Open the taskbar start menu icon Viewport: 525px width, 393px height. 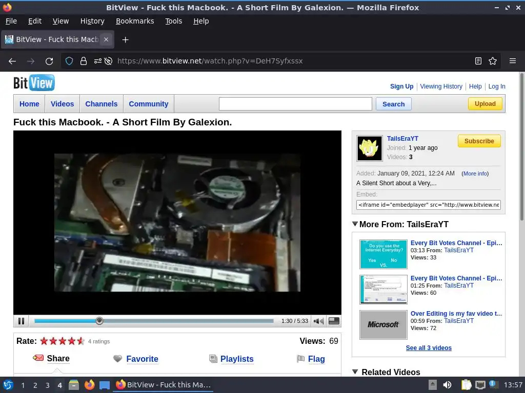pyautogui.click(x=8, y=385)
